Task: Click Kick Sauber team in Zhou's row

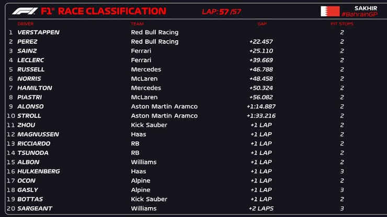Action: (x=149, y=125)
